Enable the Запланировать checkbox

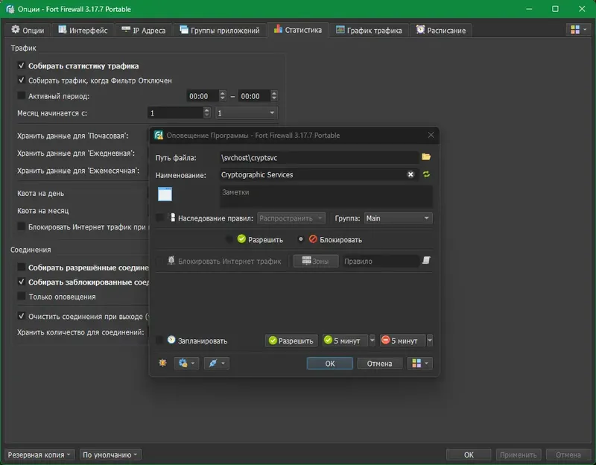coord(160,341)
